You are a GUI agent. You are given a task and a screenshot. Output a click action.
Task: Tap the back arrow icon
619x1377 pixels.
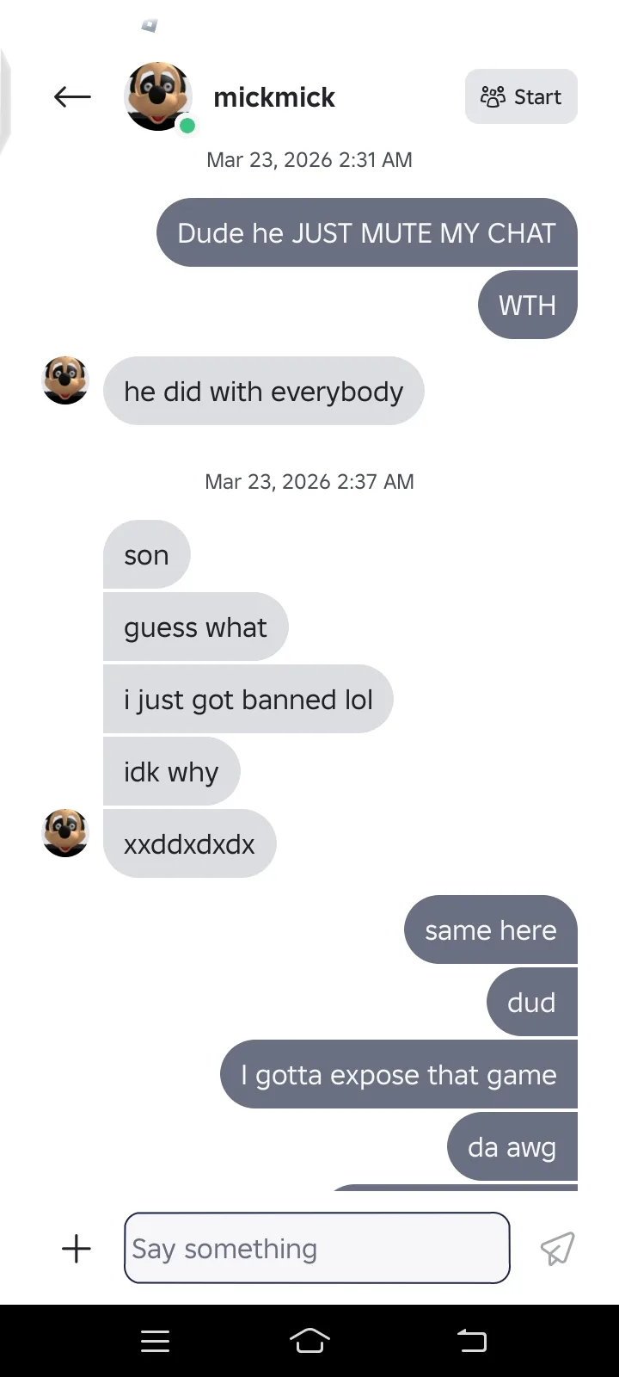pos(72,97)
